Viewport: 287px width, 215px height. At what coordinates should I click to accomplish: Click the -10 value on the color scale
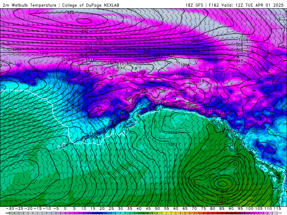click(x=47, y=209)
